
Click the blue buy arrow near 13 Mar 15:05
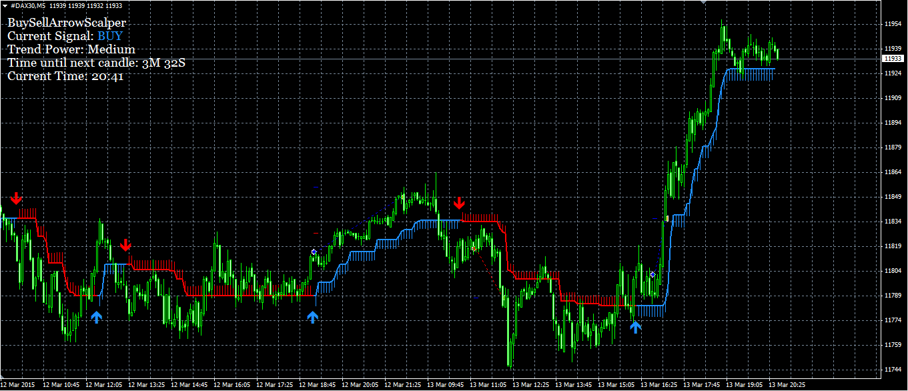coord(635,326)
